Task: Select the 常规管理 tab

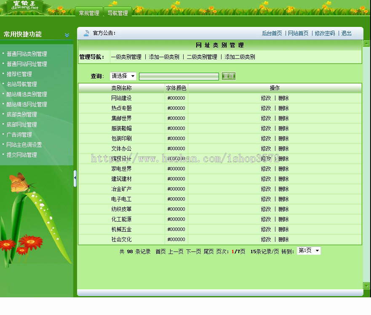Action: (x=88, y=13)
